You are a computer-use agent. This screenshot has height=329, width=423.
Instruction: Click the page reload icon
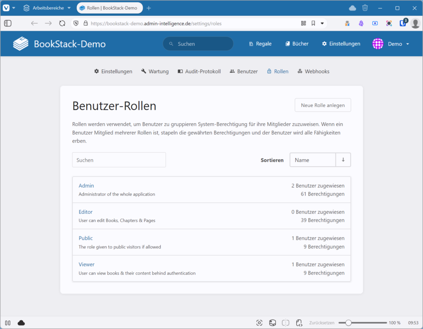tap(62, 23)
